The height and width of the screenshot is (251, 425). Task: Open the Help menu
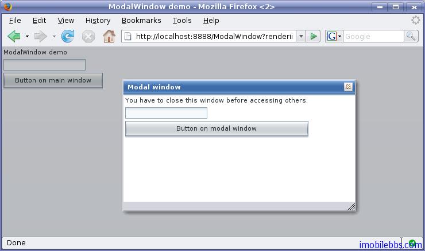211,21
